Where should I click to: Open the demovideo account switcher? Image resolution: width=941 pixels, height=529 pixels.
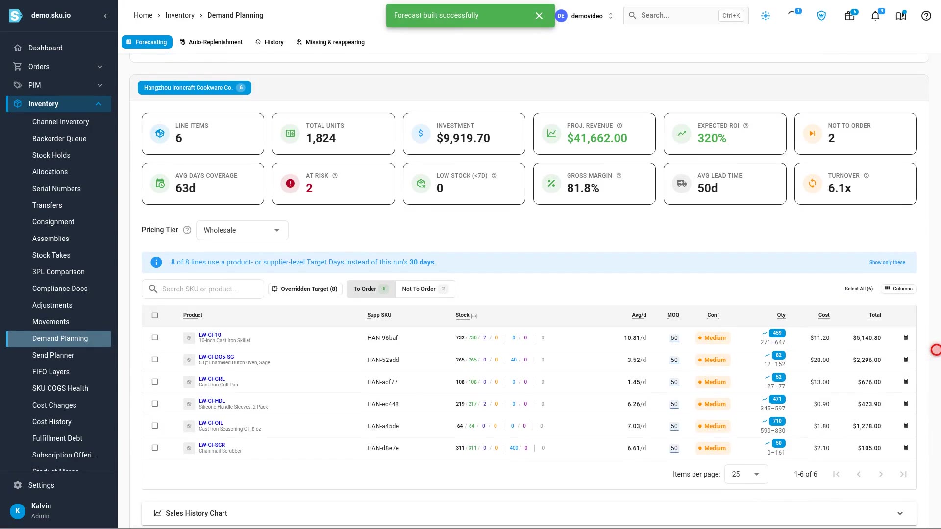tap(584, 16)
